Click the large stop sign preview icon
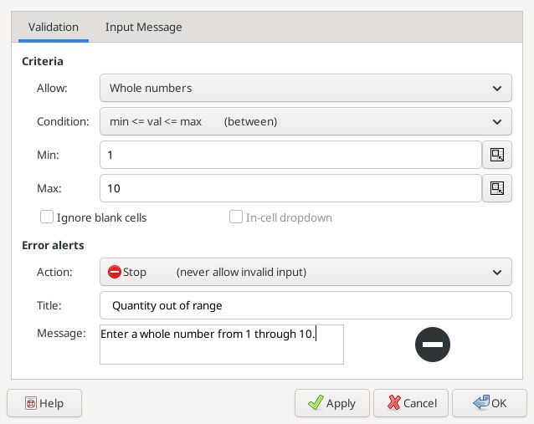This screenshot has height=424, width=534. pyautogui.click(x=433, y=345)
